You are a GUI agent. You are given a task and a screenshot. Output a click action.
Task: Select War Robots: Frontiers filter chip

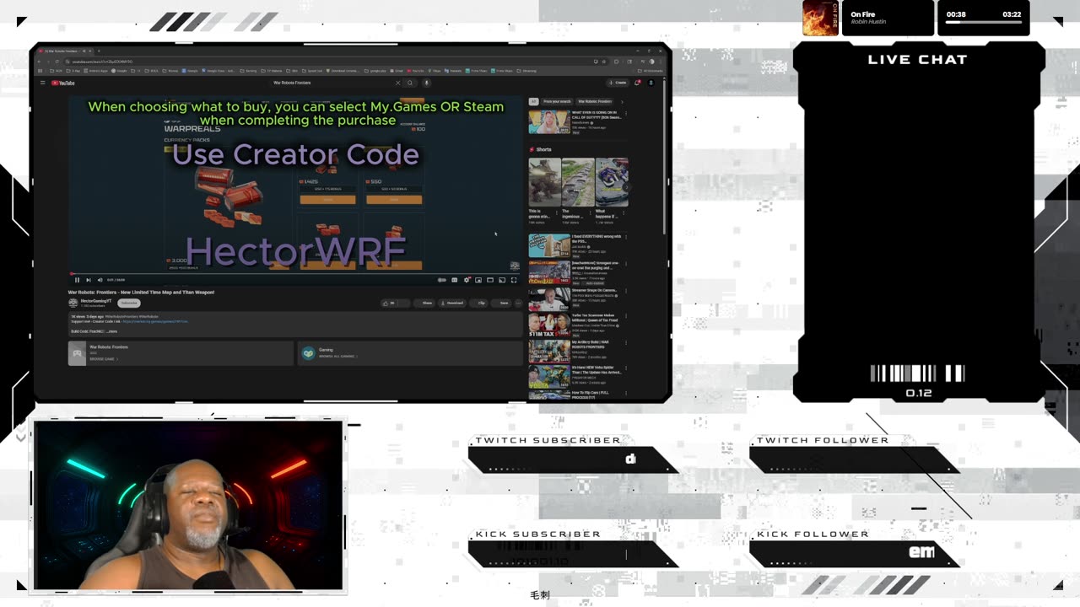point(595,101)
